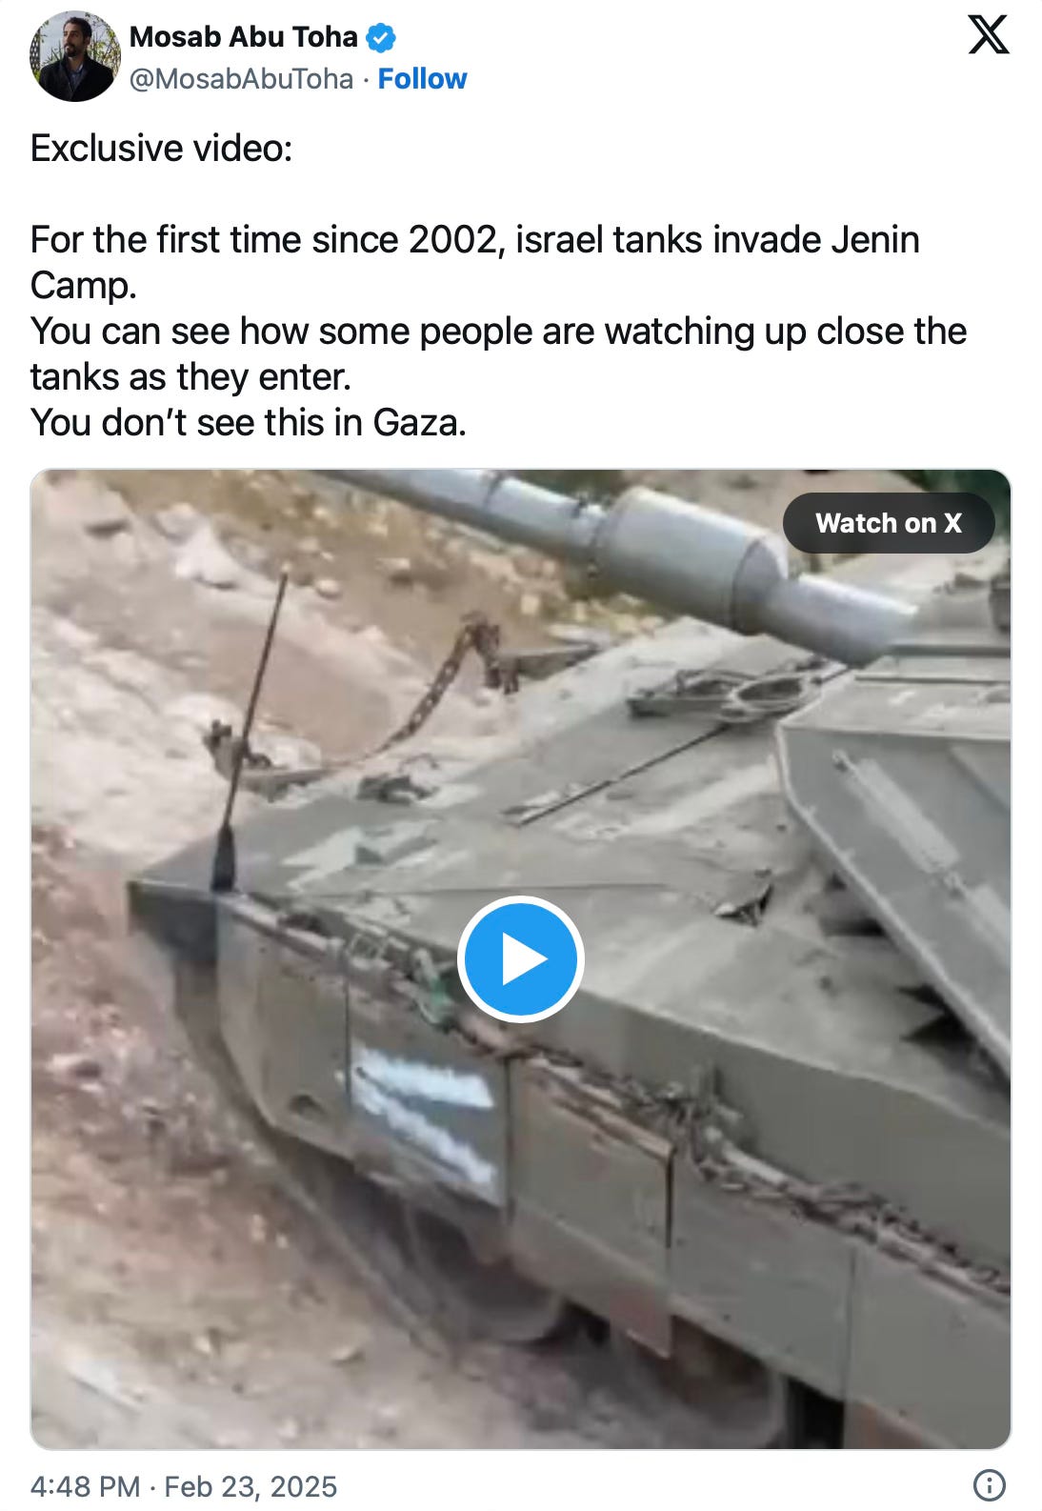Click the blue verified badge

coord(381,38)
